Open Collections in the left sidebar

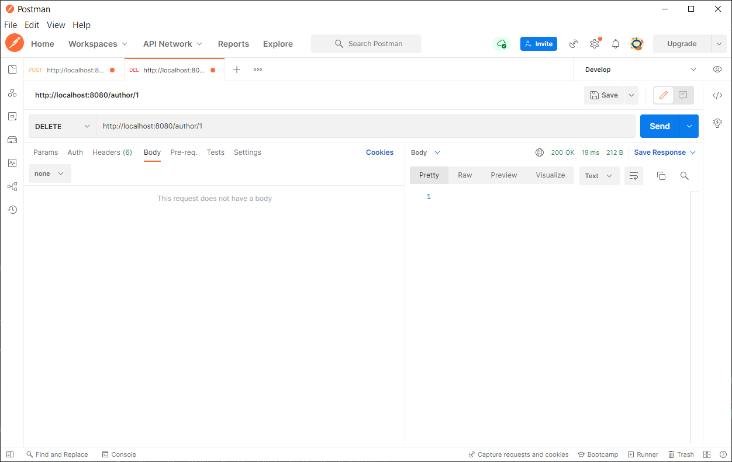(12, 70)
